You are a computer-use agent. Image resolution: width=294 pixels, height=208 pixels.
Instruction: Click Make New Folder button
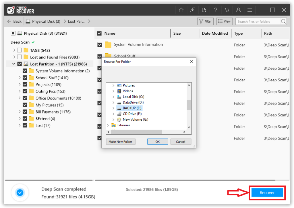point(120,142)
